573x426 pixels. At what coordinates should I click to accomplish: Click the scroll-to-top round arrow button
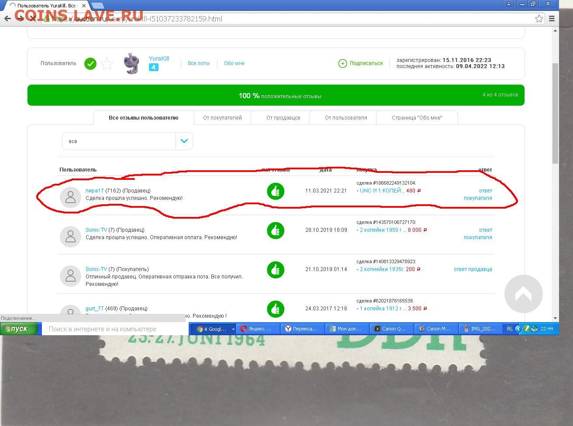point(523,294)
